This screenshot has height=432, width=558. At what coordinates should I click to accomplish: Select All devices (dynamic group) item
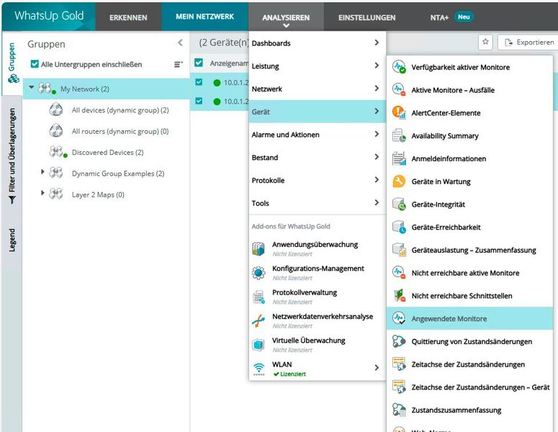coord(120,110)
